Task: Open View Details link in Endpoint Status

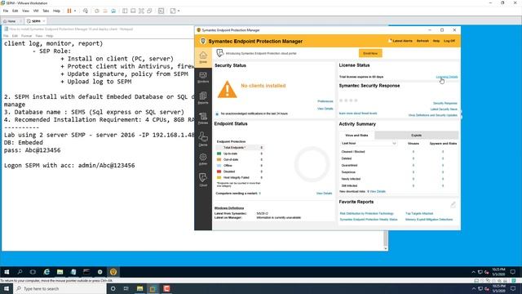Action: click(324, 193)
